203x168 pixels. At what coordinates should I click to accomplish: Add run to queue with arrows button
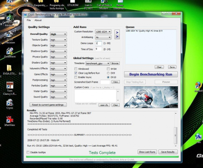(117, 34)
